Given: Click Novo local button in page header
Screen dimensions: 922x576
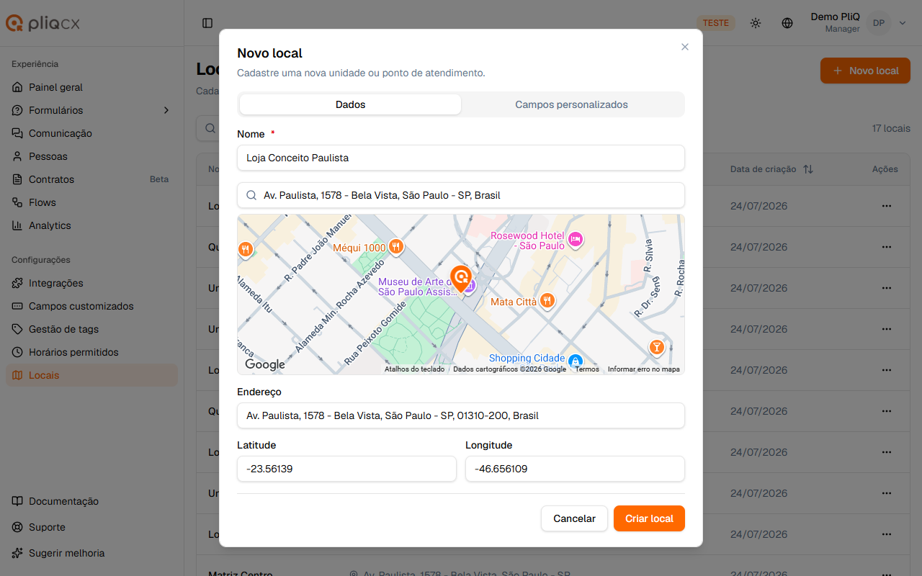Looking at the screenshot, I should point(865,71).
